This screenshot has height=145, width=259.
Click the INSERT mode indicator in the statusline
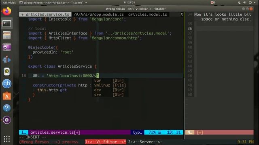pyautogui.click(x=23, y=133)
